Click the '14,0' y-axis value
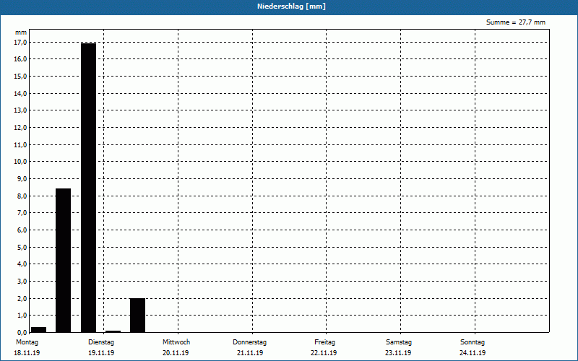The height and width of the screenshot is (361, 578). point(20,94)
